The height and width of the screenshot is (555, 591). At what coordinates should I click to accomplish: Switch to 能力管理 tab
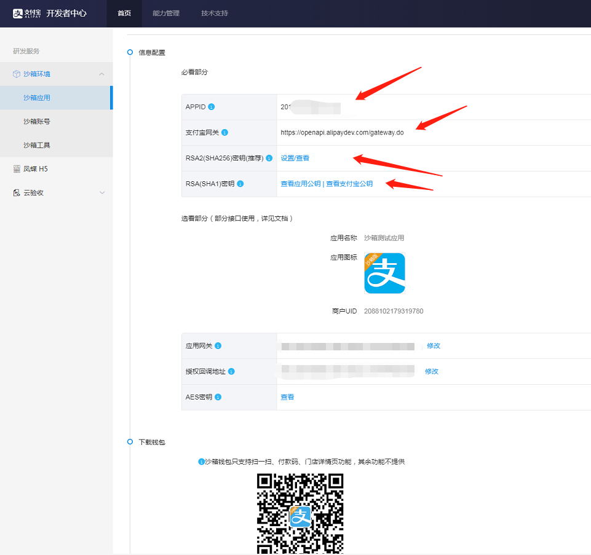coord(166,13)
